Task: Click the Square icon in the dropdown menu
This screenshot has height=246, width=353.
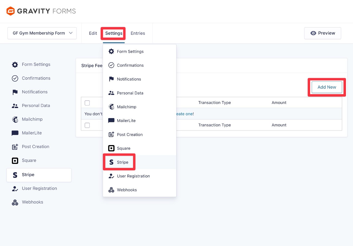Action: coord(111,148)
